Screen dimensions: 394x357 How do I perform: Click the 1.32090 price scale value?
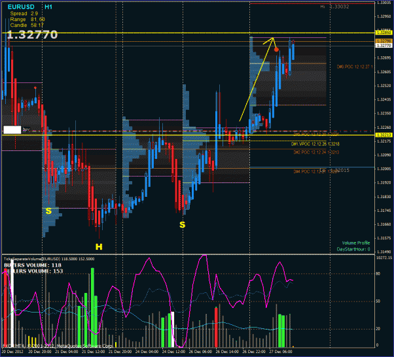384,155
